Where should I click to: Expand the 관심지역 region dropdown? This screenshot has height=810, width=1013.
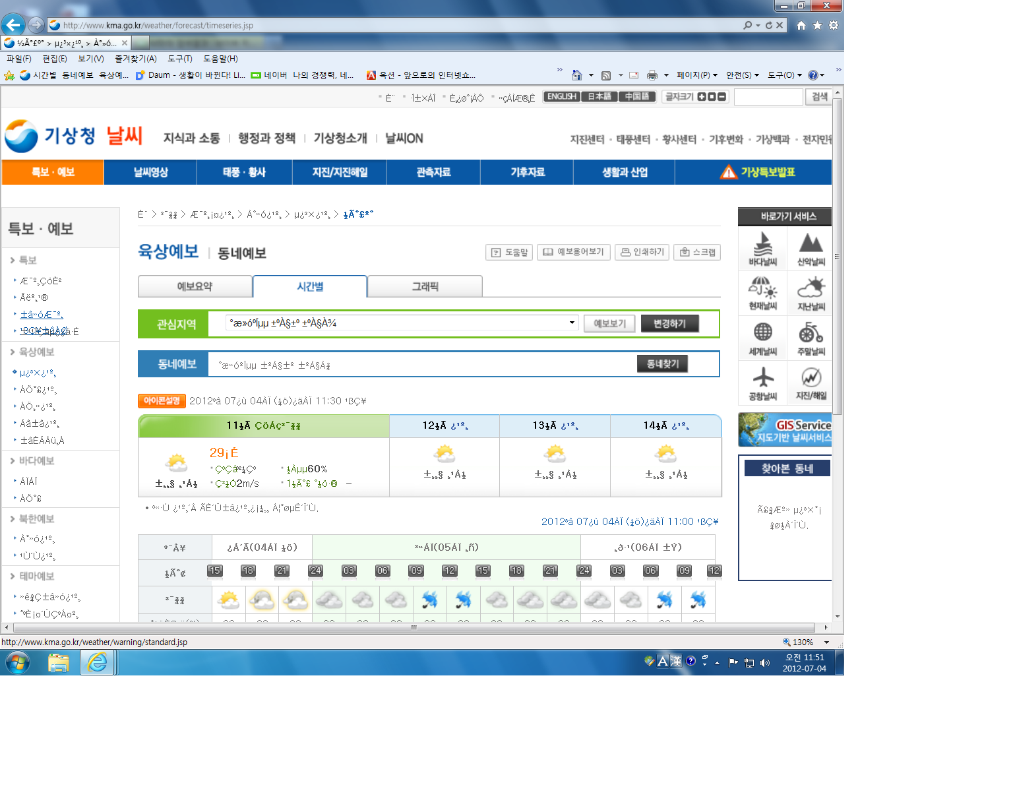(572, 323)
